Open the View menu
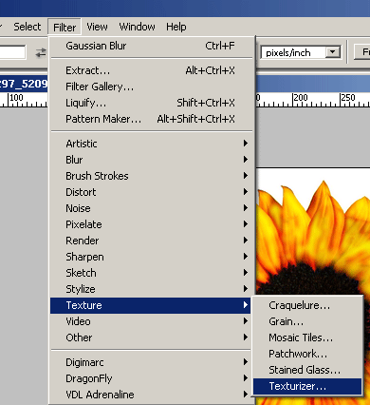 pyautogui.click(x=97, y=27)
